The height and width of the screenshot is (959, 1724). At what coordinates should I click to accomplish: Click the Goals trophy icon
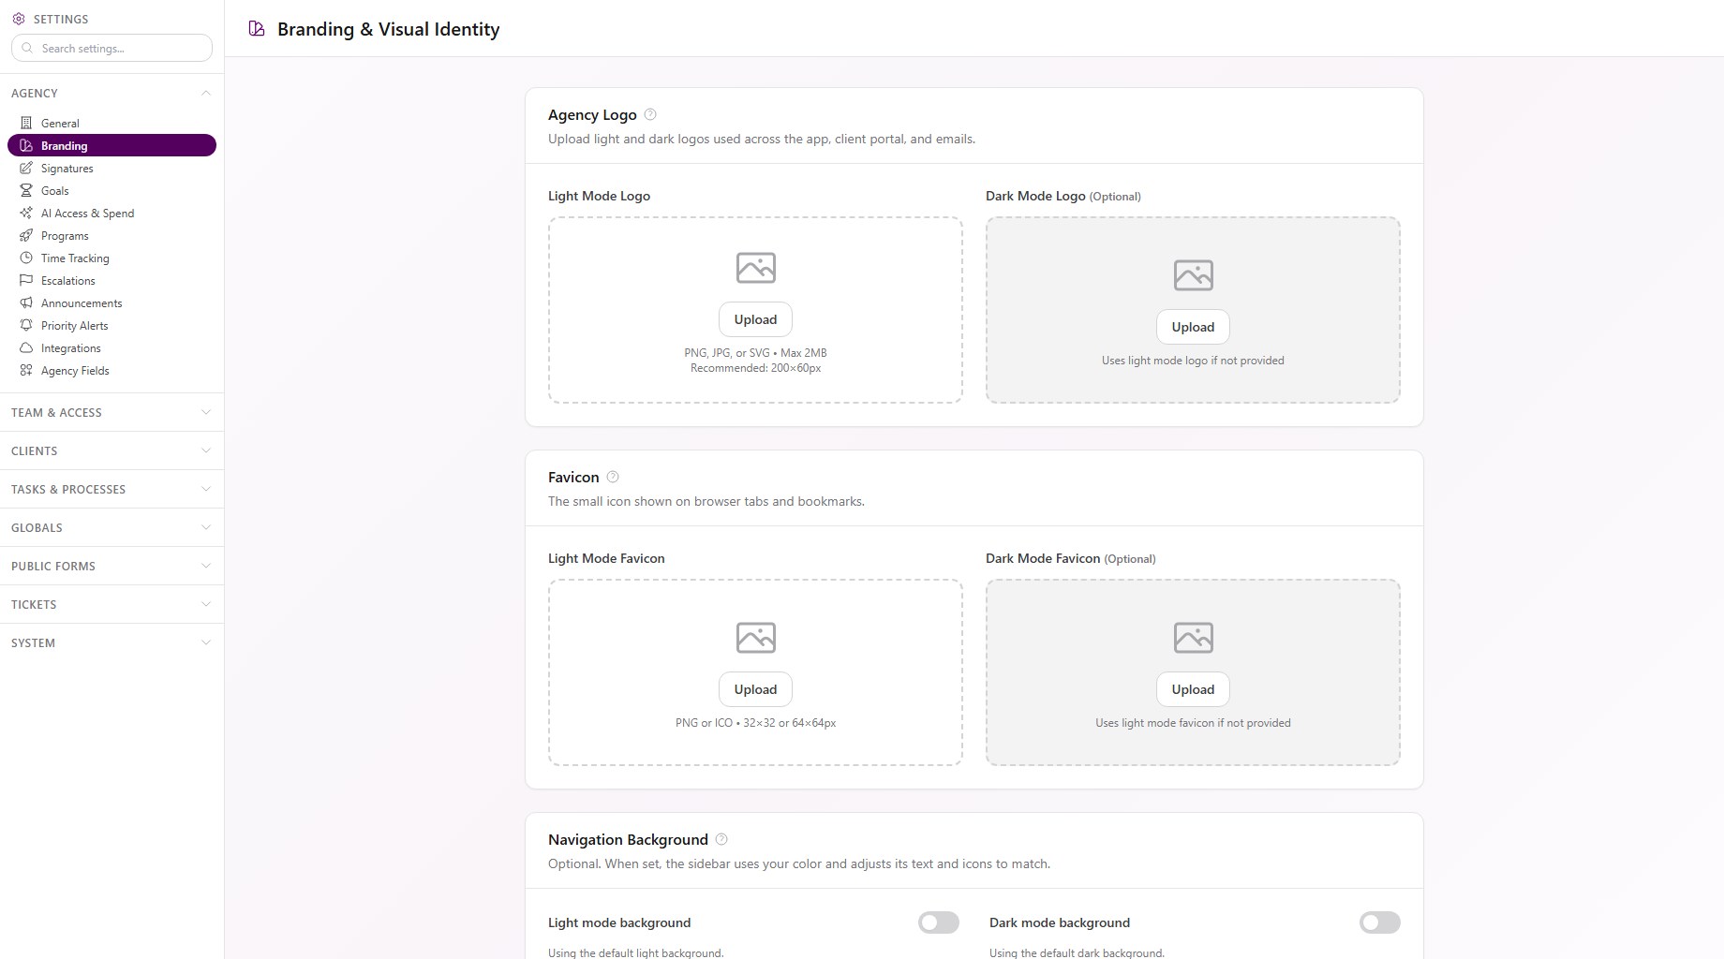26,190
